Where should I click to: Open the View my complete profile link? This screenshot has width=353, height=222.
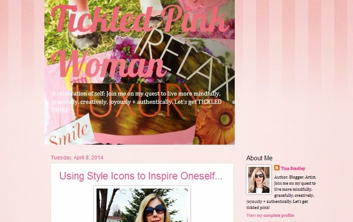coord(270,215)
